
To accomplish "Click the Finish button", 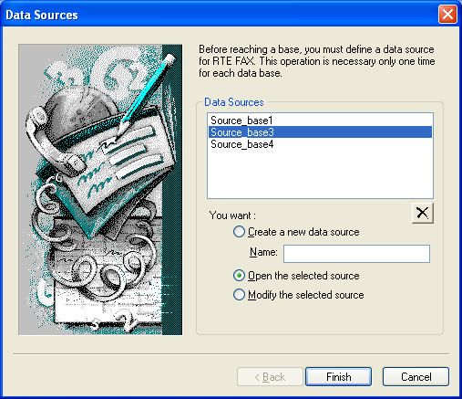I will [x=338, y=377].
